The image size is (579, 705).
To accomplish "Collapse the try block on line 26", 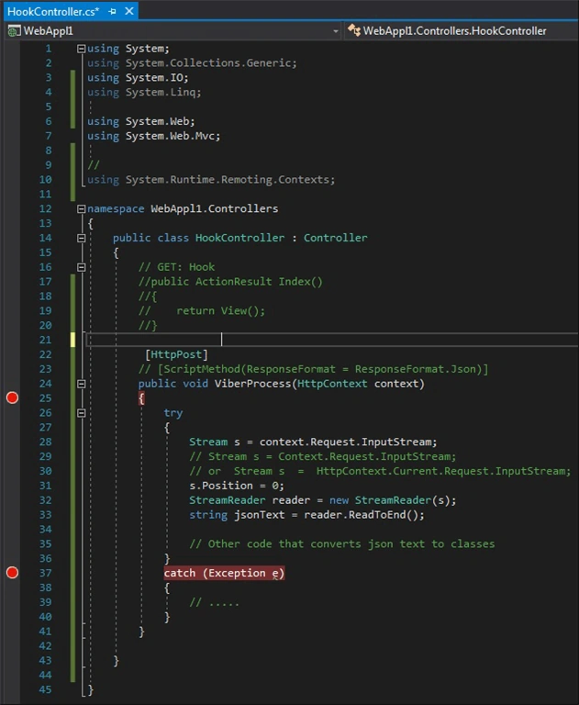I will coord(82,413).
